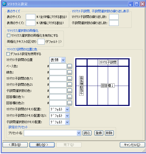Image resolution: width=146 pixels, height=154 pixels.
Task: Click the ベース色 hex color input
Action: pos(58,66)
